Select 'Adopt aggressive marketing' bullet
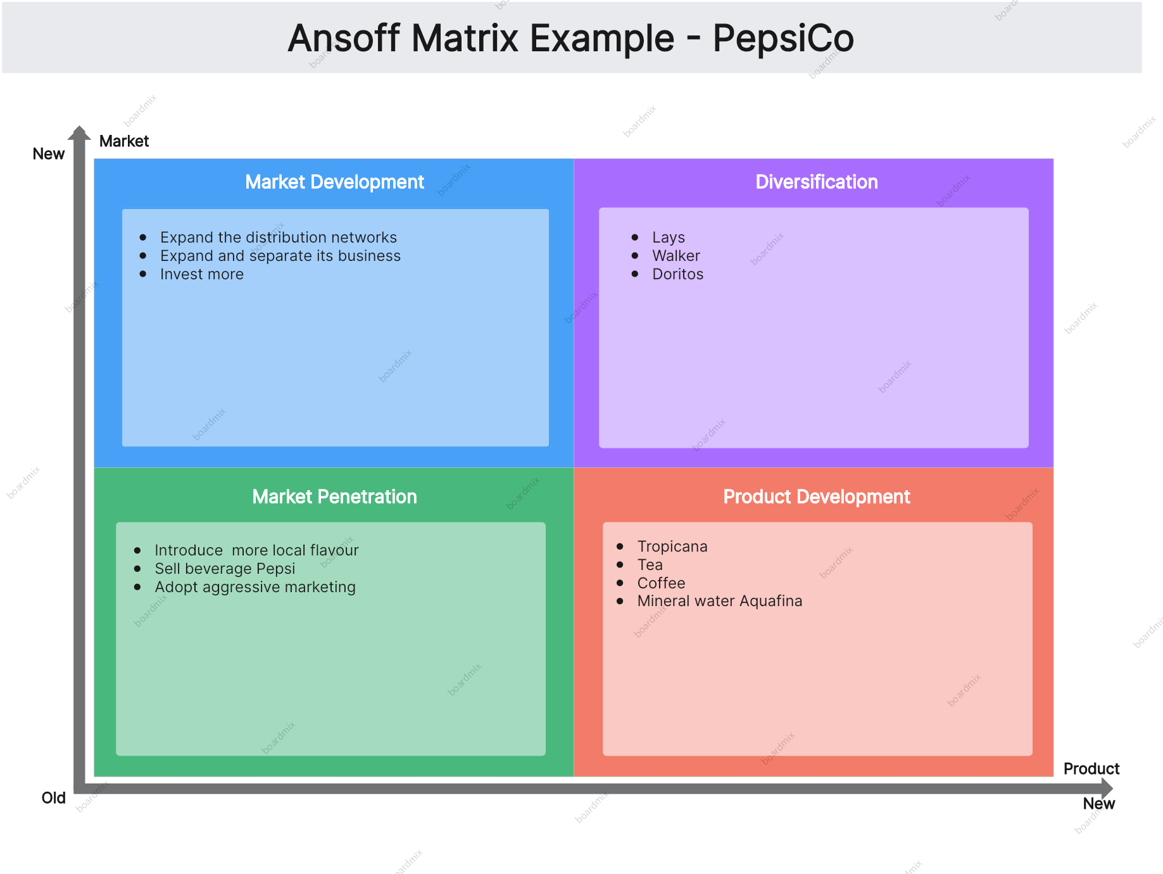1163x874 pixels. coord(255,587)
